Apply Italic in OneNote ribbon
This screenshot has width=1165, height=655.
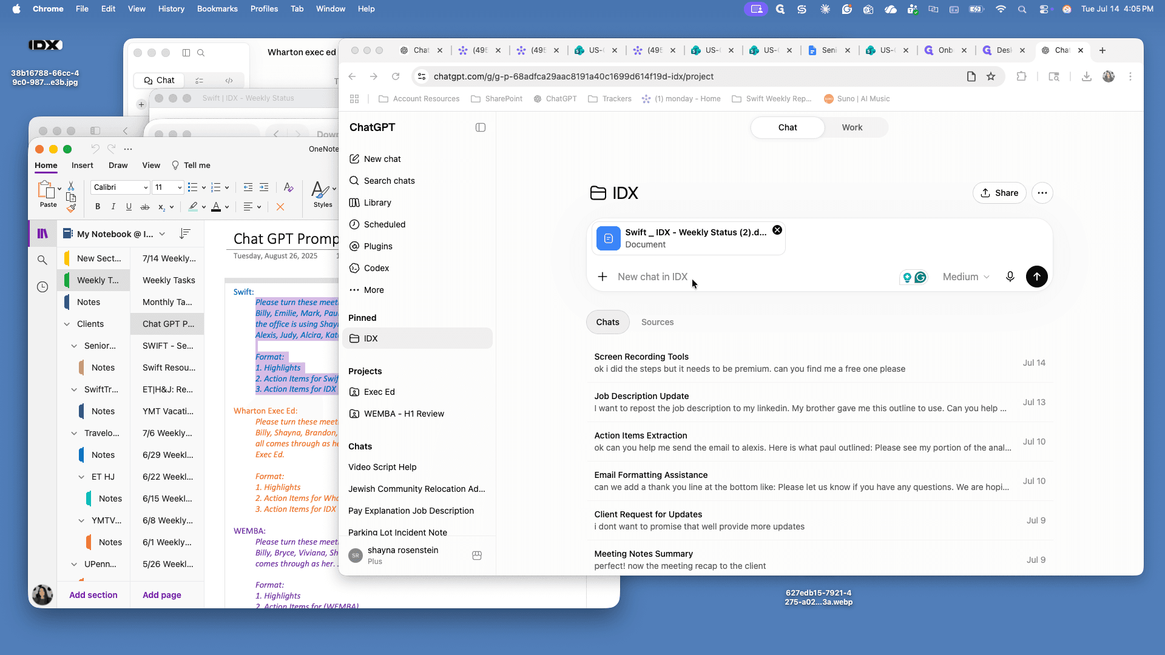coord(113,207)
